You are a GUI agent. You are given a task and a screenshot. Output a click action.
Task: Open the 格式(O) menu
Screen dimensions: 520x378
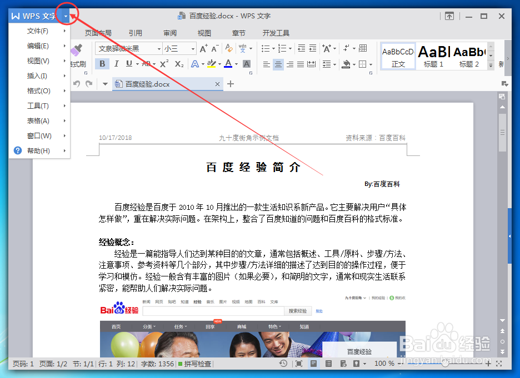(39, 91)
